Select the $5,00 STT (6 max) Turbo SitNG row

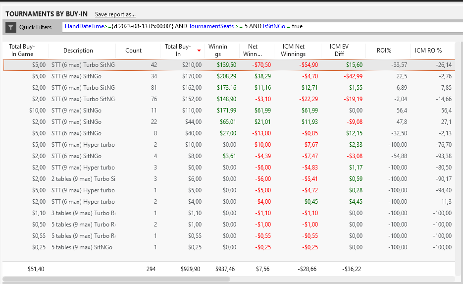229,65
